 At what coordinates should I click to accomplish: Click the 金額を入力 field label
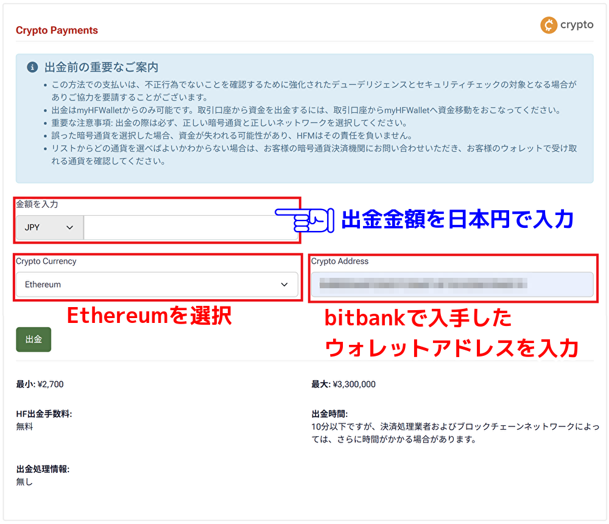pos(37,205)
